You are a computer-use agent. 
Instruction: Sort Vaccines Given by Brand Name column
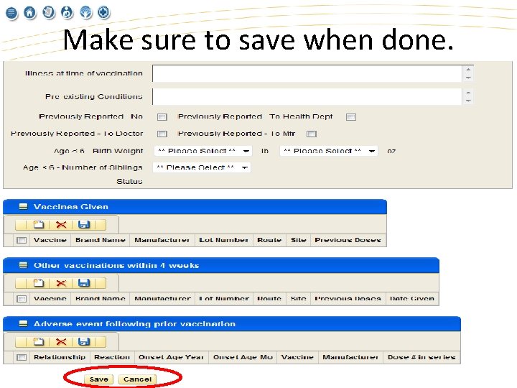pos(101,240)
